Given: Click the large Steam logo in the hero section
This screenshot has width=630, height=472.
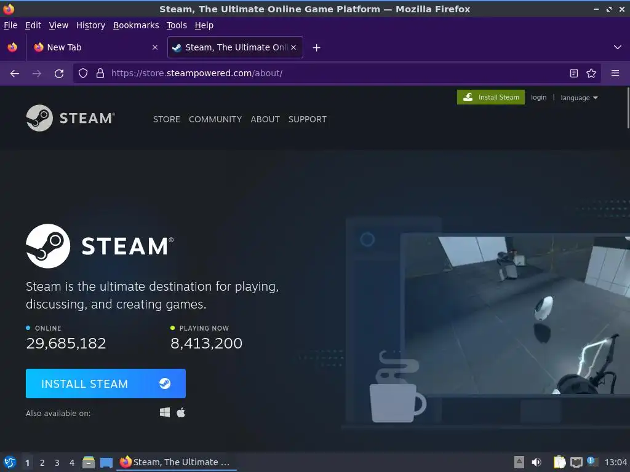Looking at the screenshot, I should (100, 246).
